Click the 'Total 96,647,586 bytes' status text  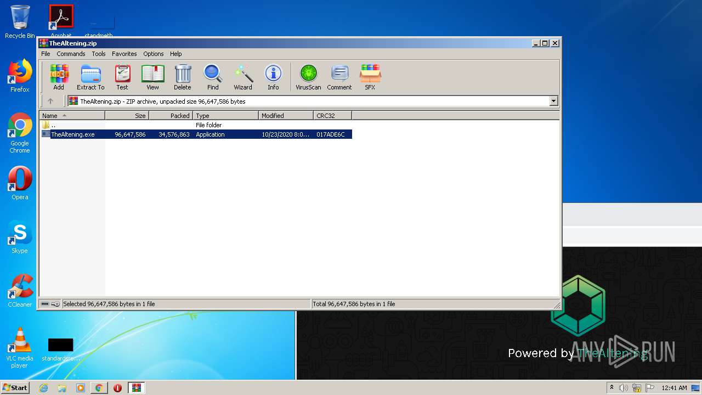click(x=354, y=304)
